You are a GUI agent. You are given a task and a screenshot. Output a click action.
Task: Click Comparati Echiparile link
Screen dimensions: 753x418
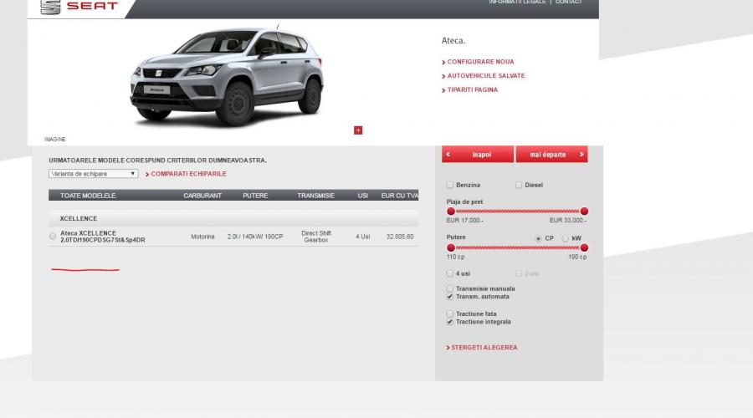point(188,174)
